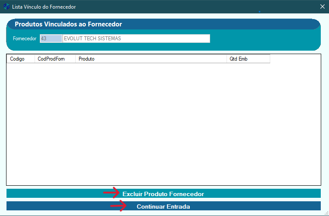Screen dimensions: 329x216
Task: Click the Produto column header
Action: click(x=150, y=59)
